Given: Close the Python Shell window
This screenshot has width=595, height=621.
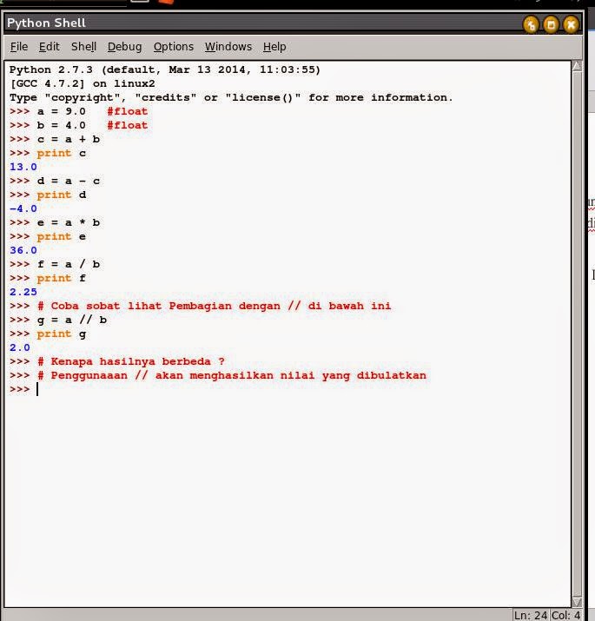Looking at the screenshot, I should tap(571, 25).
